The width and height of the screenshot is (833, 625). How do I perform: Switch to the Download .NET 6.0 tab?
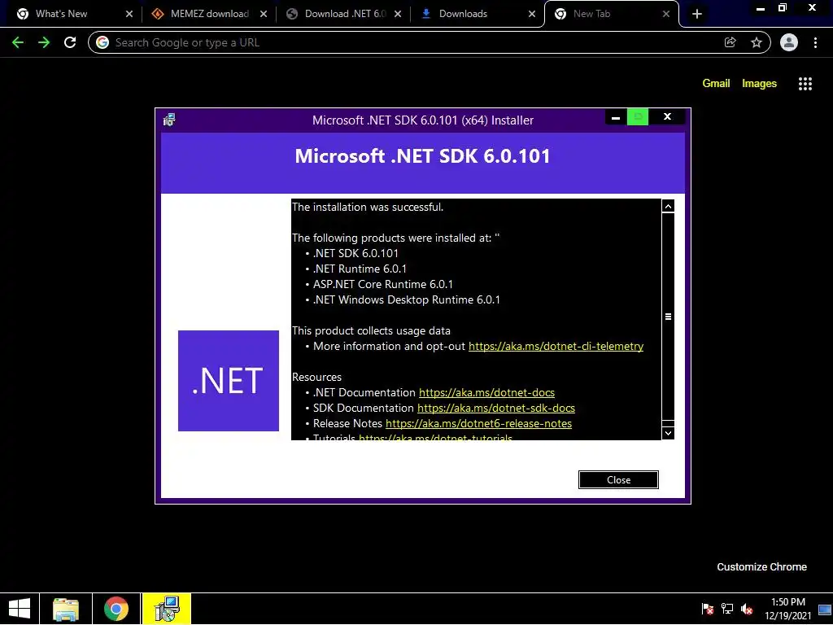[345, 14]
